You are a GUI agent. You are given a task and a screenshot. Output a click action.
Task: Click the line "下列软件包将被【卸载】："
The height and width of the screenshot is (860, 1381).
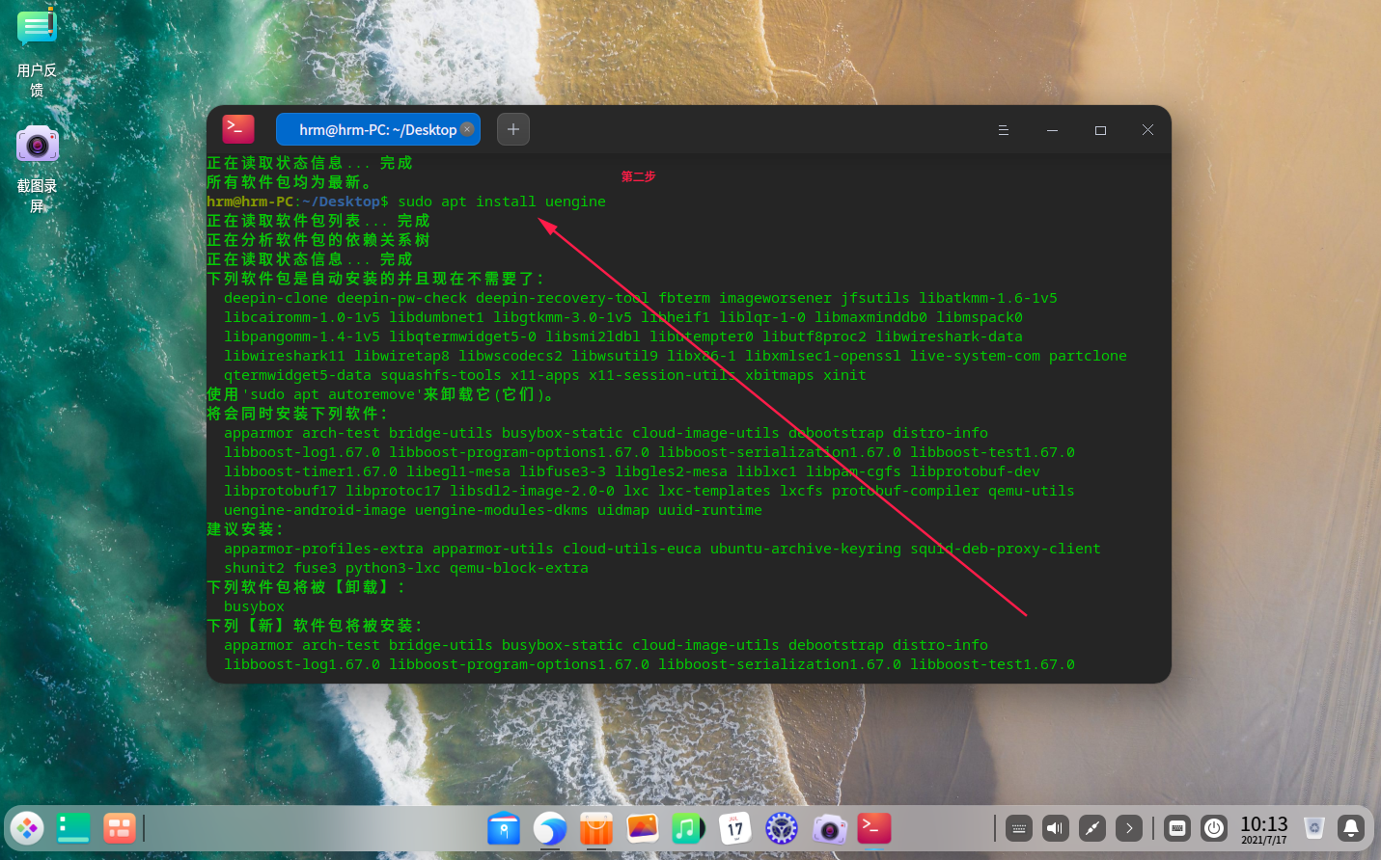[307, 587]
